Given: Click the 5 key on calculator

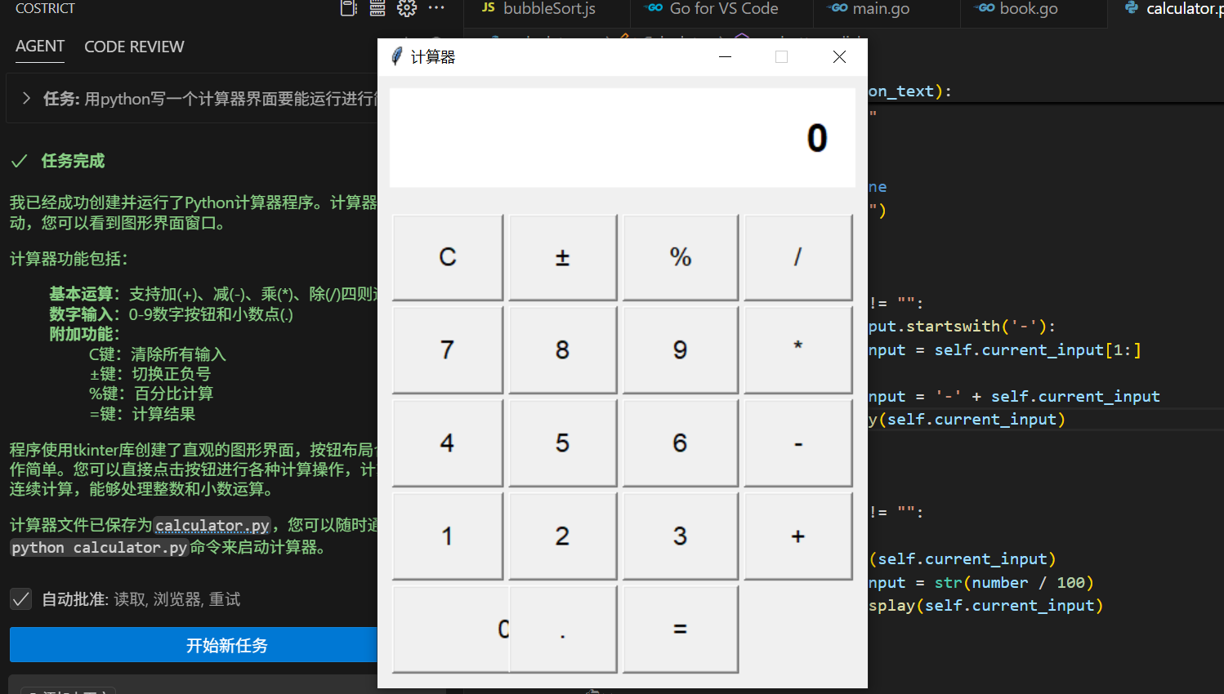Looking at the screenshot, I should click(x=562, y=443).
